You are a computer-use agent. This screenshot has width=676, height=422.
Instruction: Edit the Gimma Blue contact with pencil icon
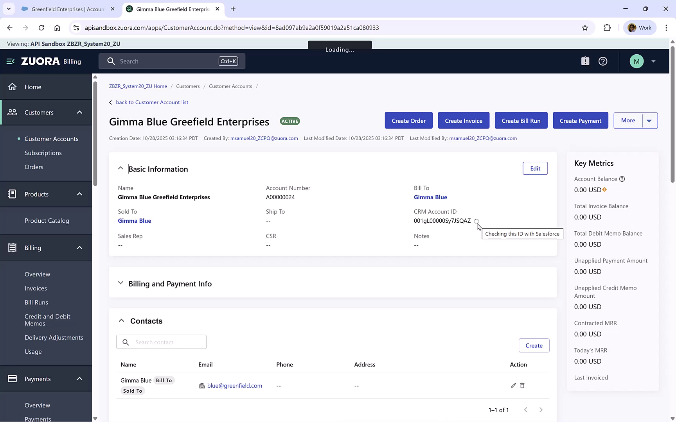[513, 386]
